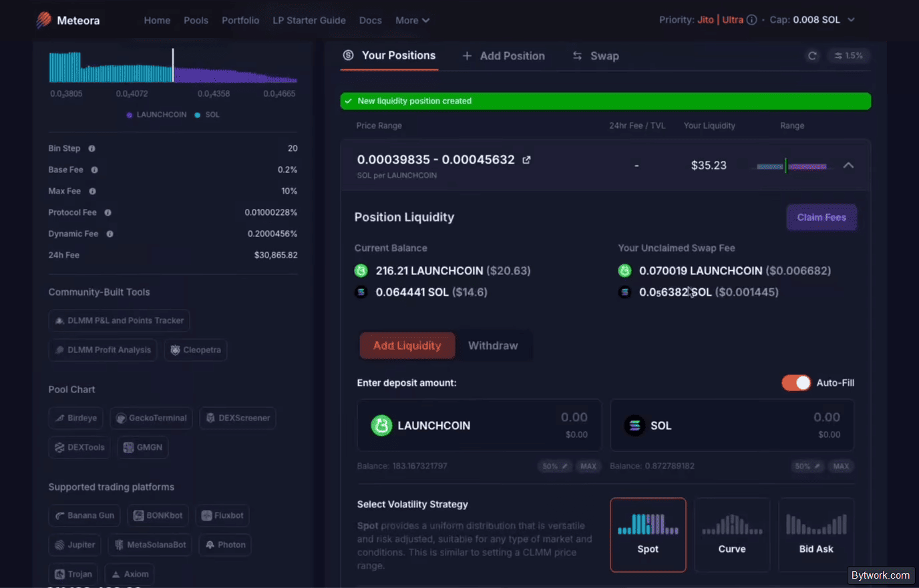Open DLMM Profit Analysis tool

coord(103,350)
